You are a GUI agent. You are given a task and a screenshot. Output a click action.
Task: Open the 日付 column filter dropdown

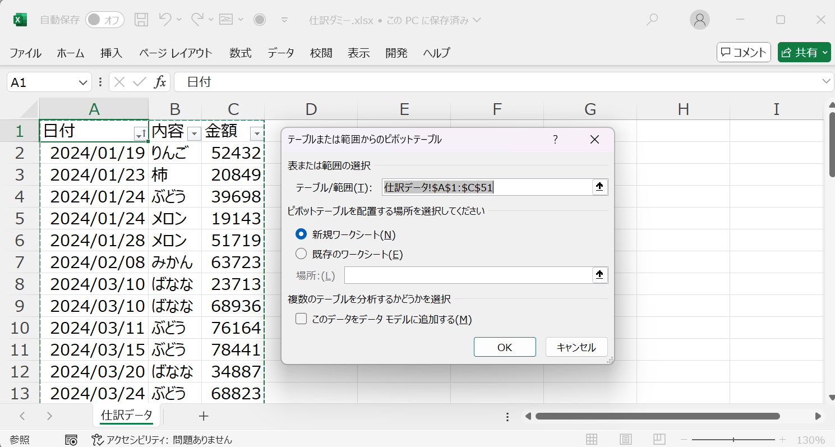140,133
